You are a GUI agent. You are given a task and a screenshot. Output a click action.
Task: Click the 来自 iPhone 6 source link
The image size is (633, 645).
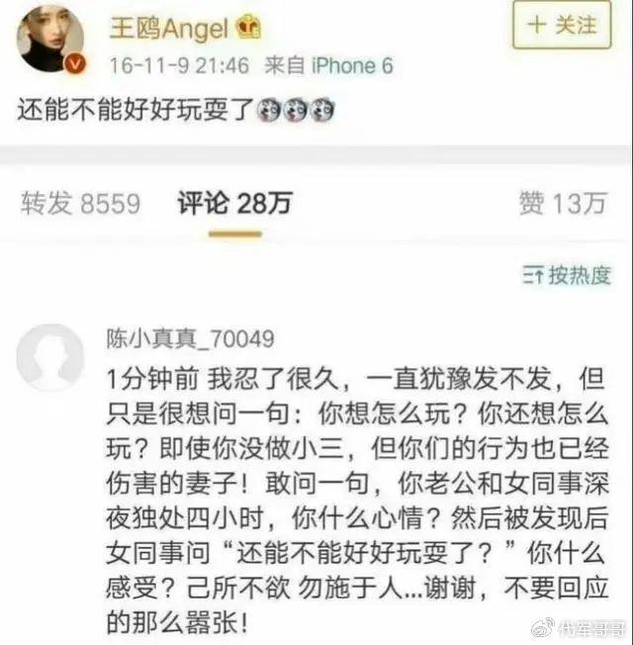click(x=328, y=65)
